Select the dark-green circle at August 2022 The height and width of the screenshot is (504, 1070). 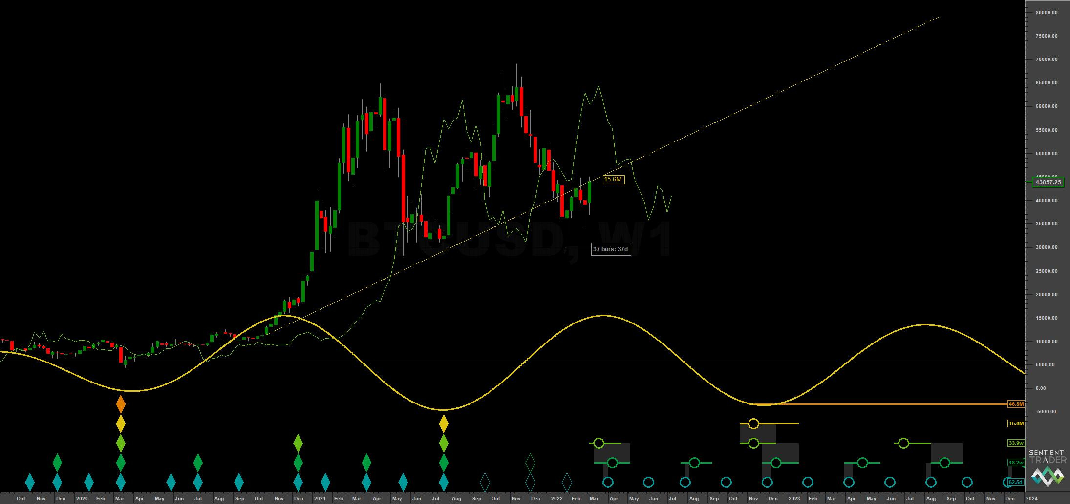click(694, 462)
